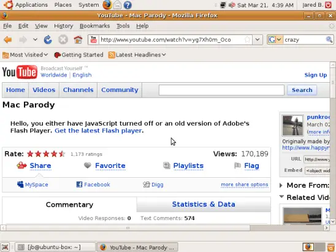336x252 pixels.
Task: Select the Commentary tab
Action: [x=69, y=205]
